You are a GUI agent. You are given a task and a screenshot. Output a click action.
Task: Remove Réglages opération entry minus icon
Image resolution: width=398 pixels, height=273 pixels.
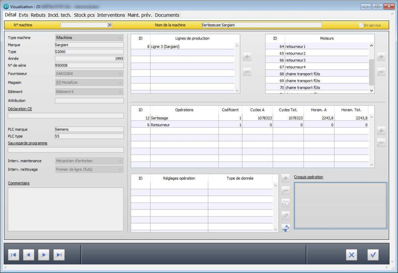click(x=286, y=190)
